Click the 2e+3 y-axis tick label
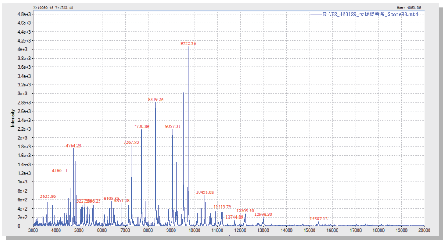The height and width of the screenshot is (242, 445). coord(22,138)
